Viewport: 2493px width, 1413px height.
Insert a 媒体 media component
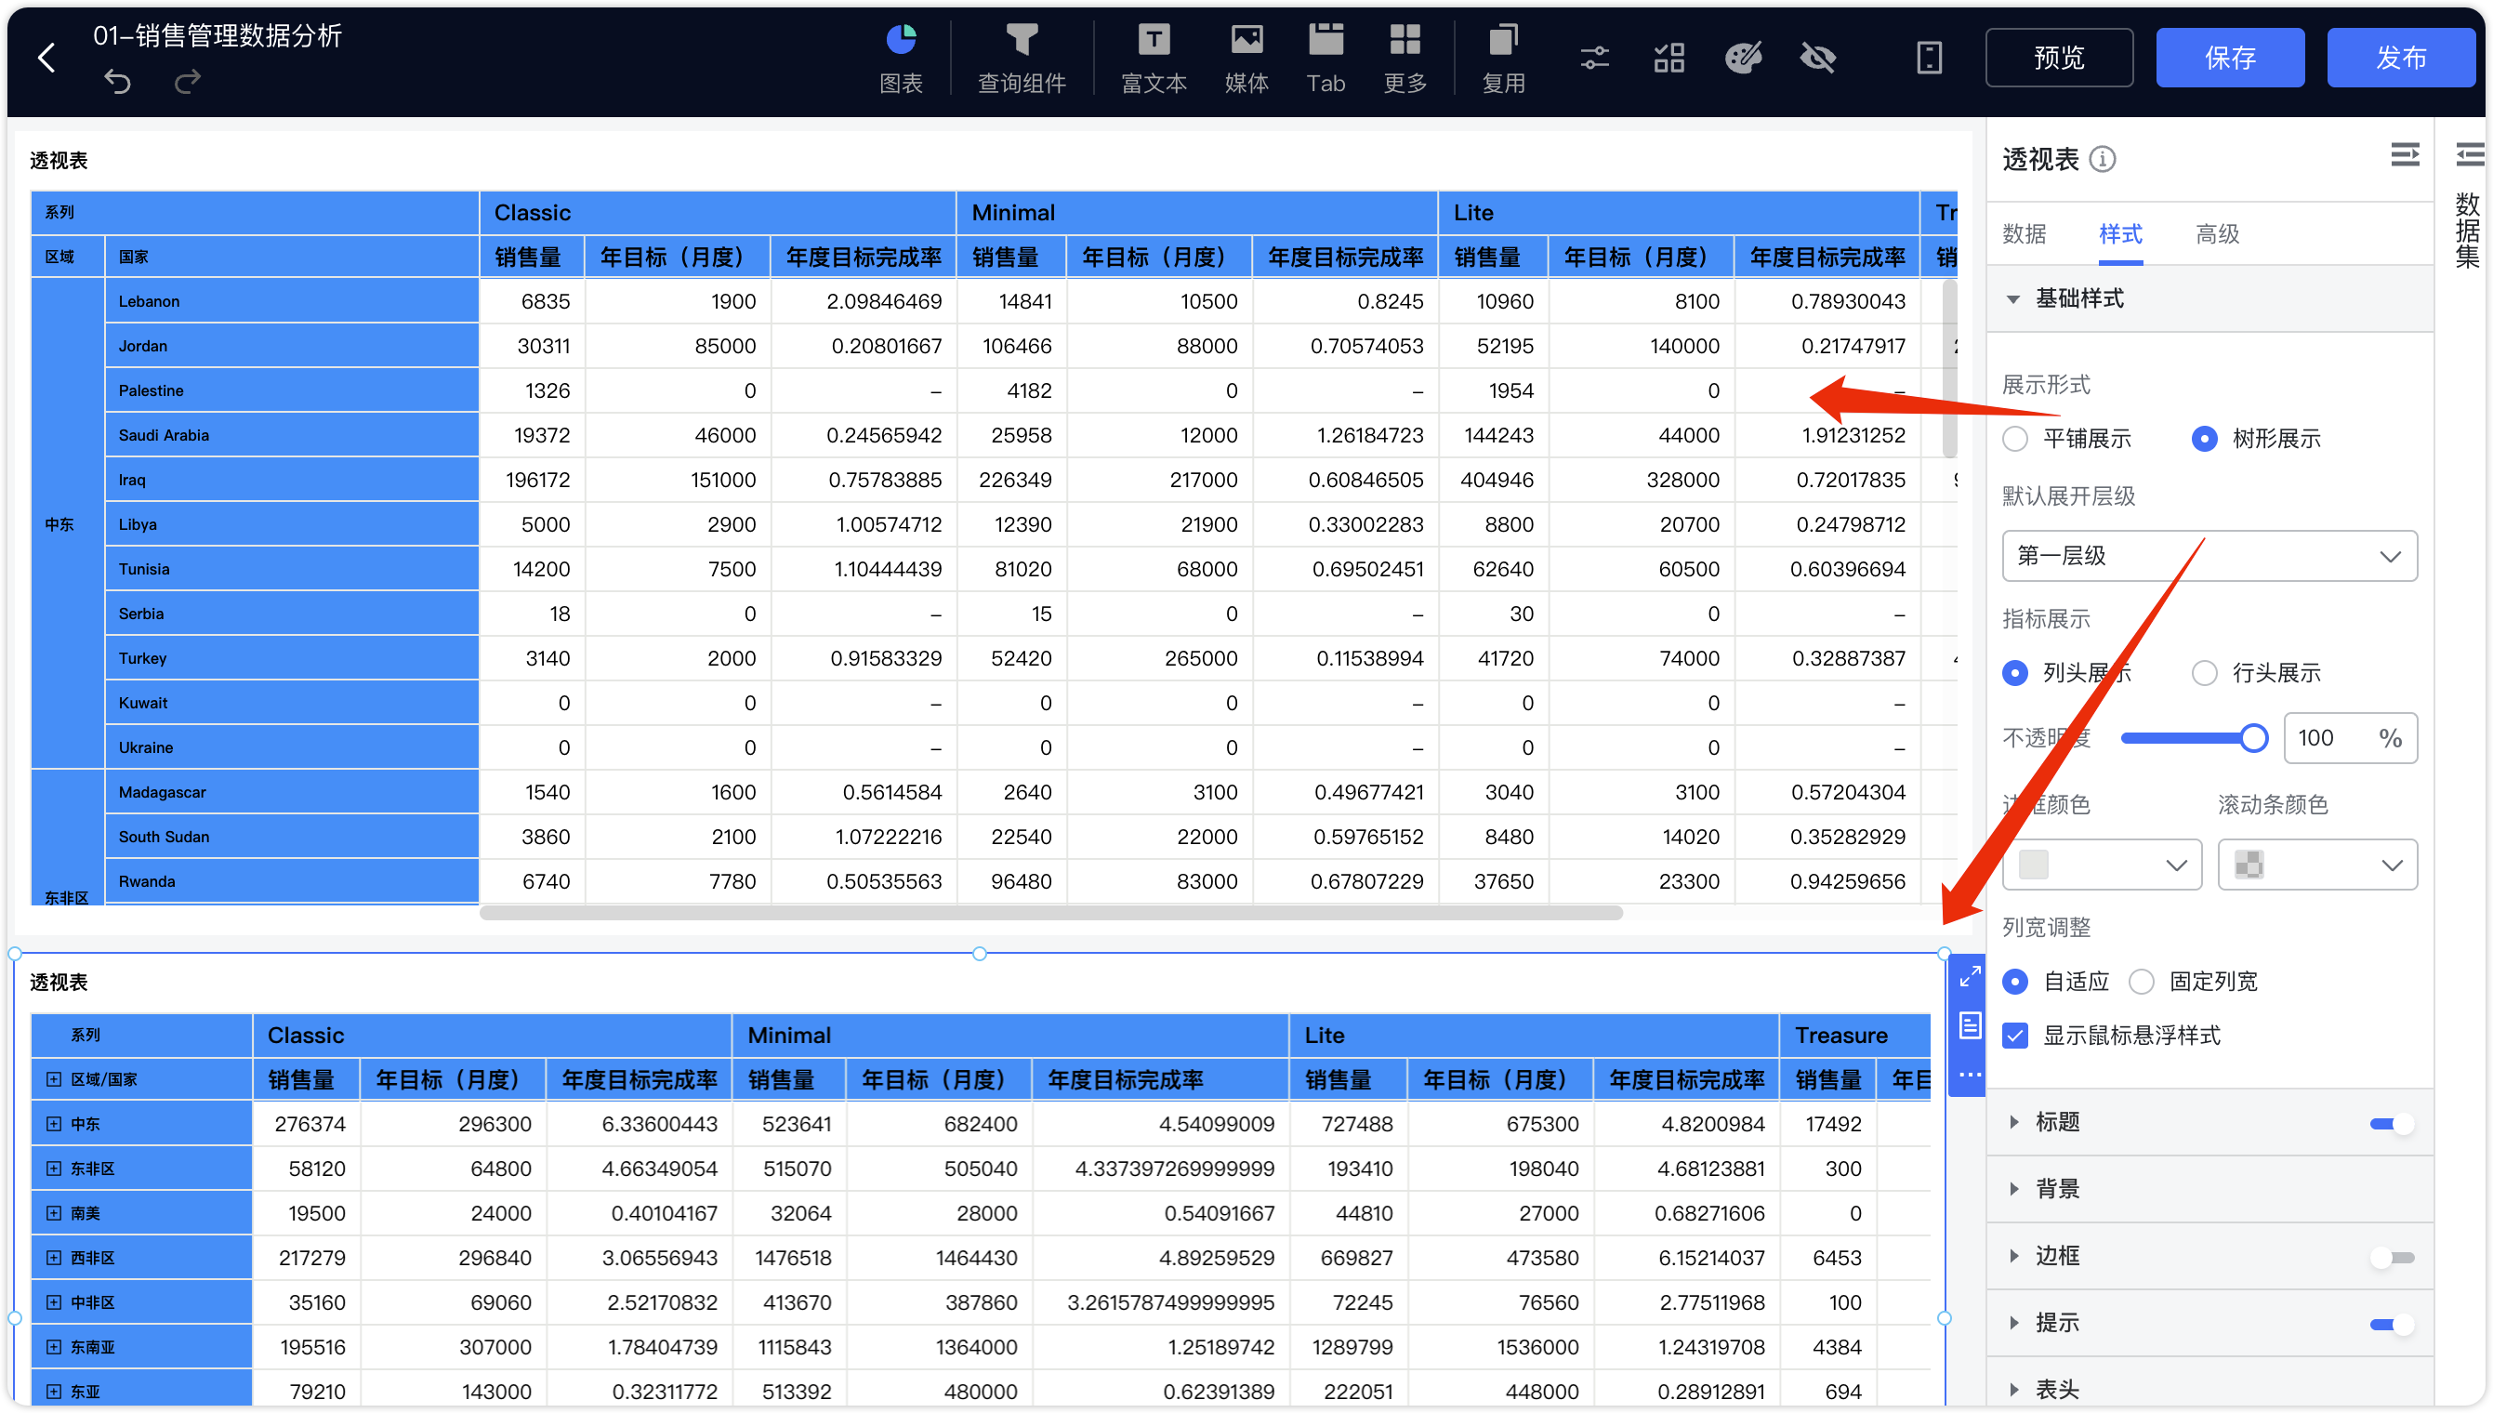pyautogui.click(x=1246, y=59)
